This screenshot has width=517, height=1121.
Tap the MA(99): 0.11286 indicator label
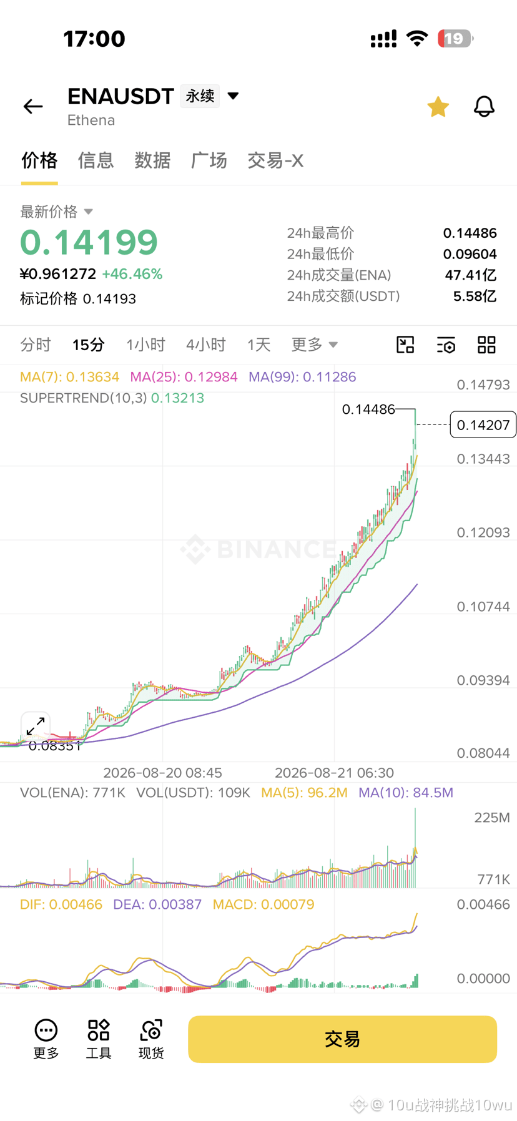302,377
